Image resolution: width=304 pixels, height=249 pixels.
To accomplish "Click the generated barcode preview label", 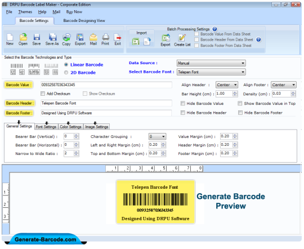I will pyautogui.click(x=155, y=202).
